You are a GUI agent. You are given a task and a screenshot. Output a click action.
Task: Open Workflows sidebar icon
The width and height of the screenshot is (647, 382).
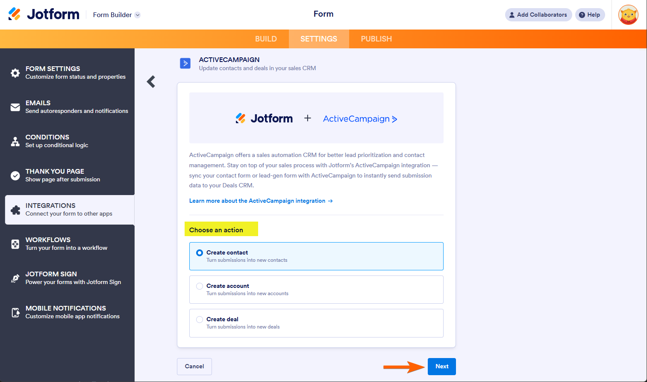(15, 244)
